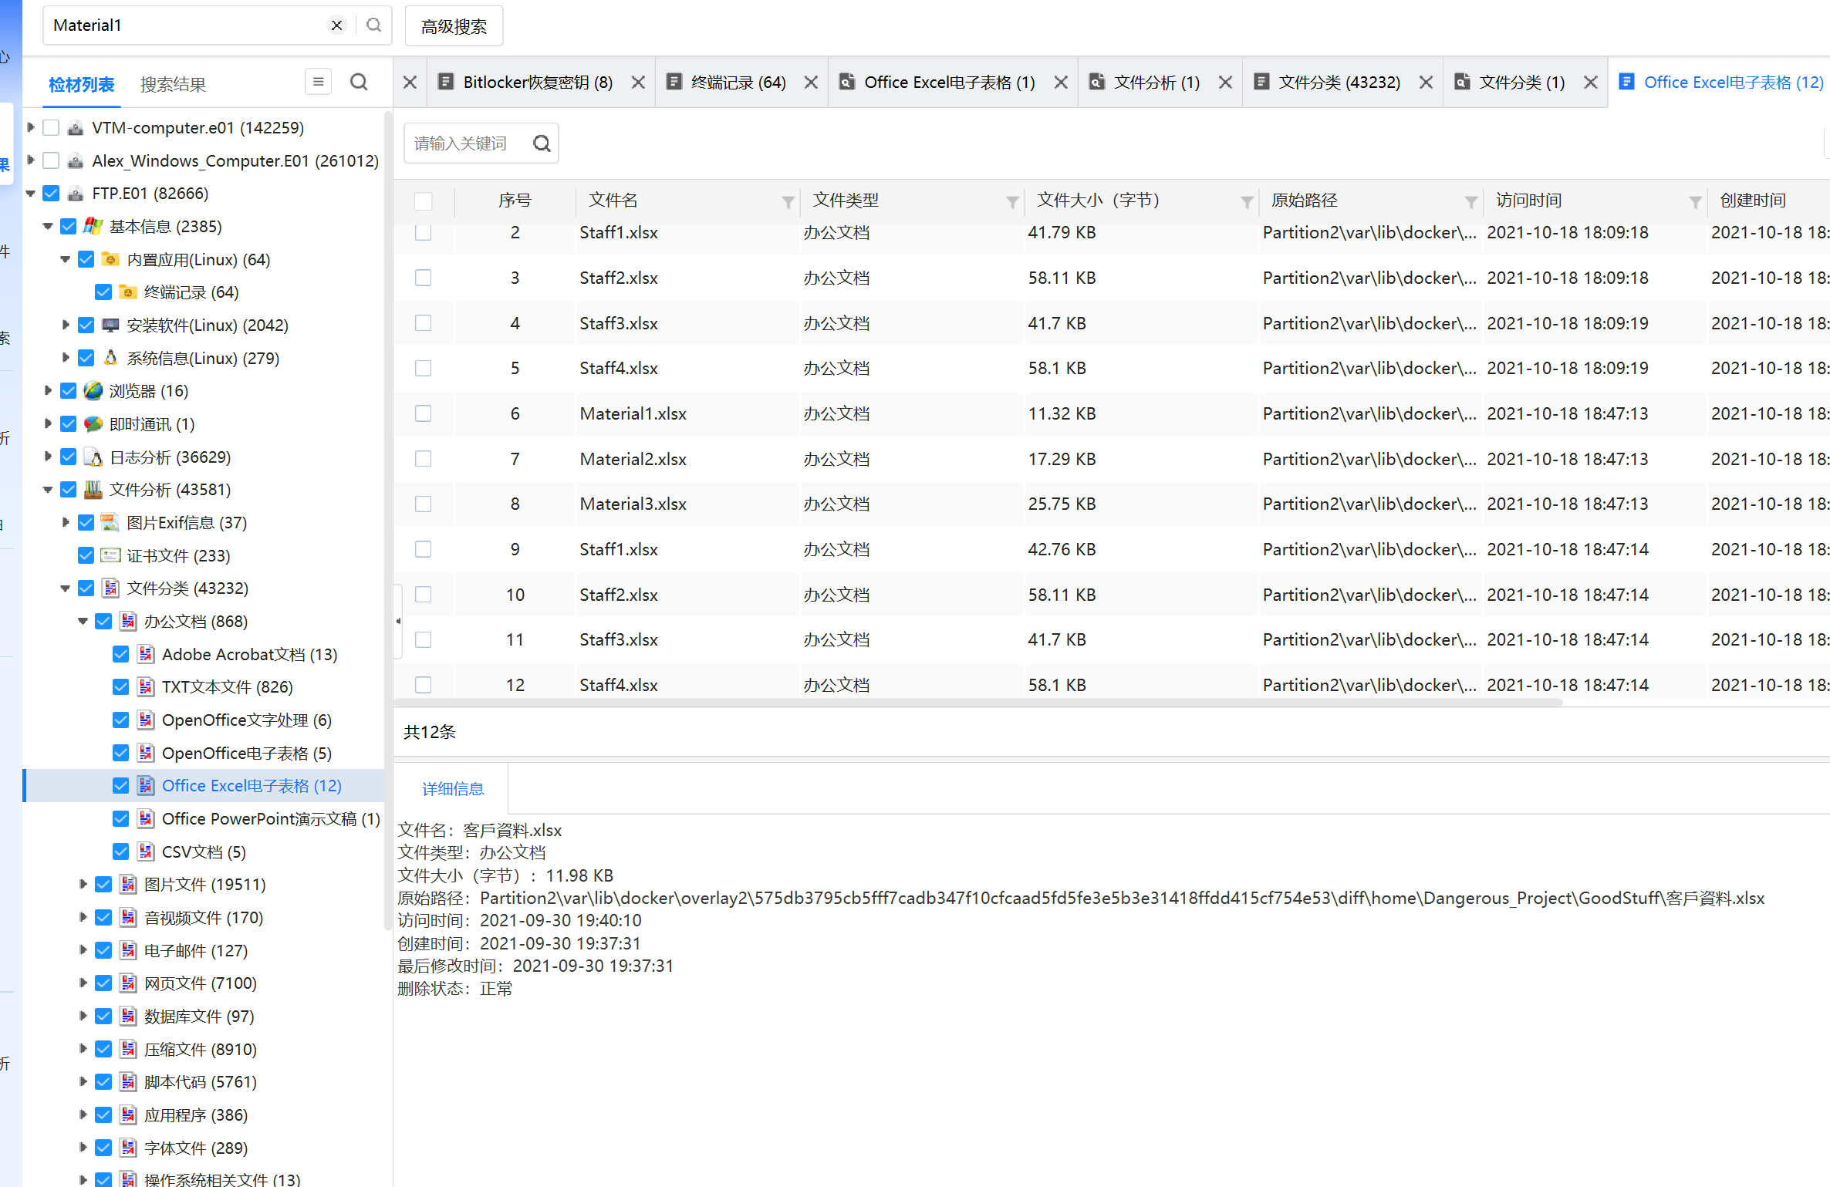Select Office PowerPoint演示文稿 (1) tree item
Image resolution: width=1830 pixels, height=1187 pixels.
coord(271,819)
